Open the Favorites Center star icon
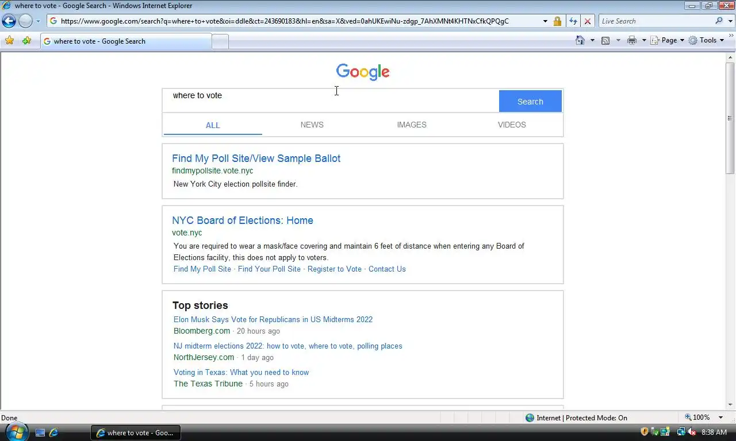Viewport: 736px width, 441px height. point(9,41)
